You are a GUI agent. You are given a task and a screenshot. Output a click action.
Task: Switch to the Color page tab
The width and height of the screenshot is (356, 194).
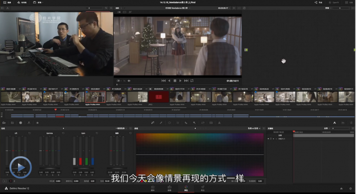[186, 188]
